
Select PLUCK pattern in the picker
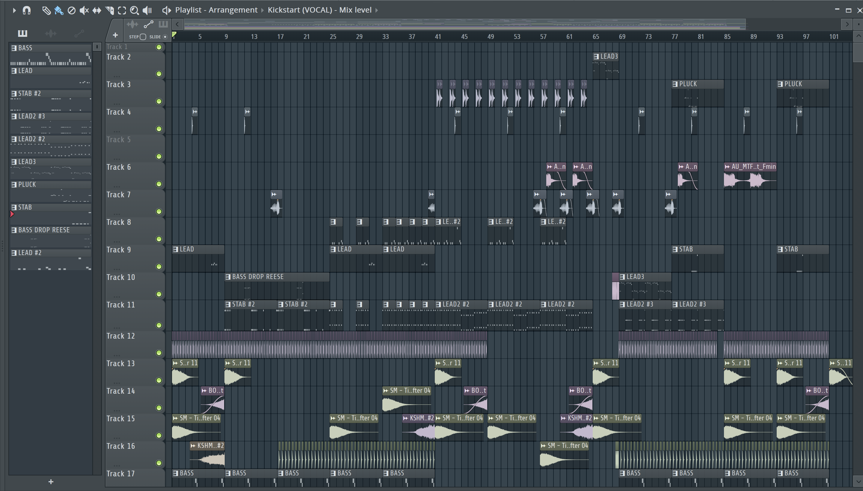(51, 191)
